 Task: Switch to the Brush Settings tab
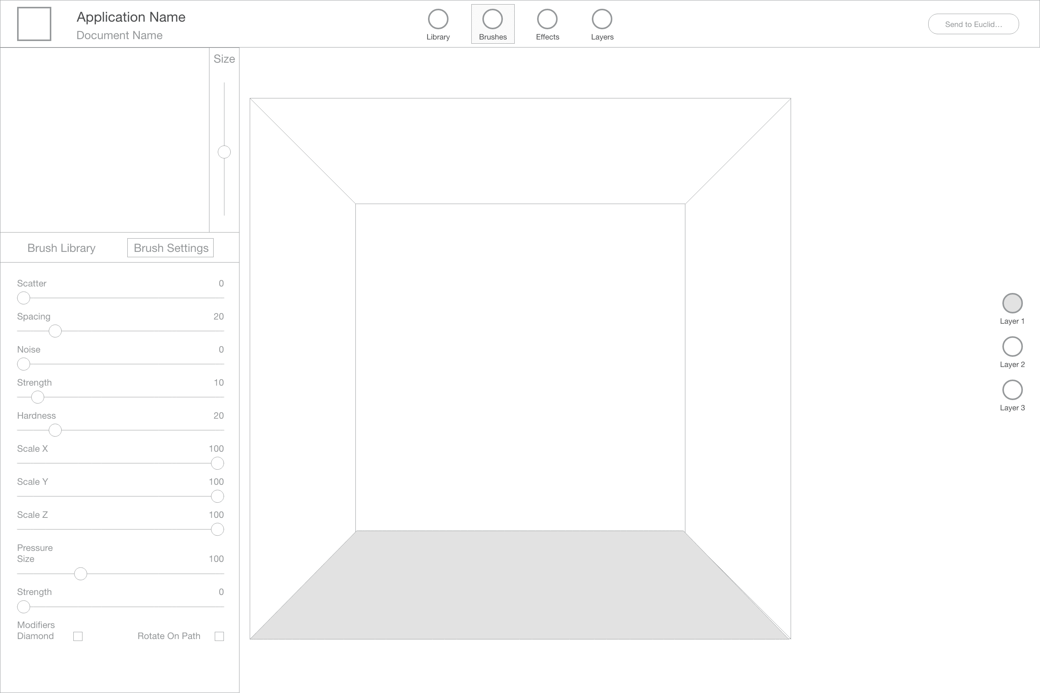(171, 248)
